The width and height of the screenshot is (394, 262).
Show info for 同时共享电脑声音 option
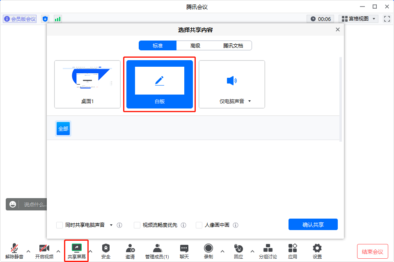point(119,225)
